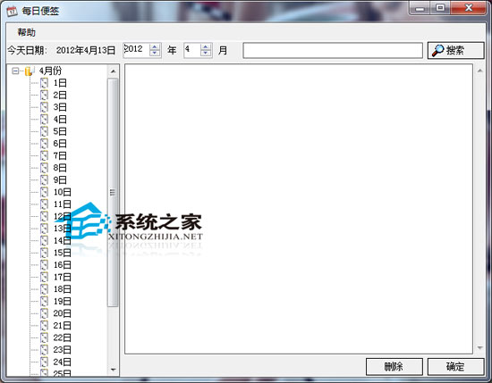Click the year field showing 2012
This screenshot has width=492, height=383.
(x=136, y=50)
